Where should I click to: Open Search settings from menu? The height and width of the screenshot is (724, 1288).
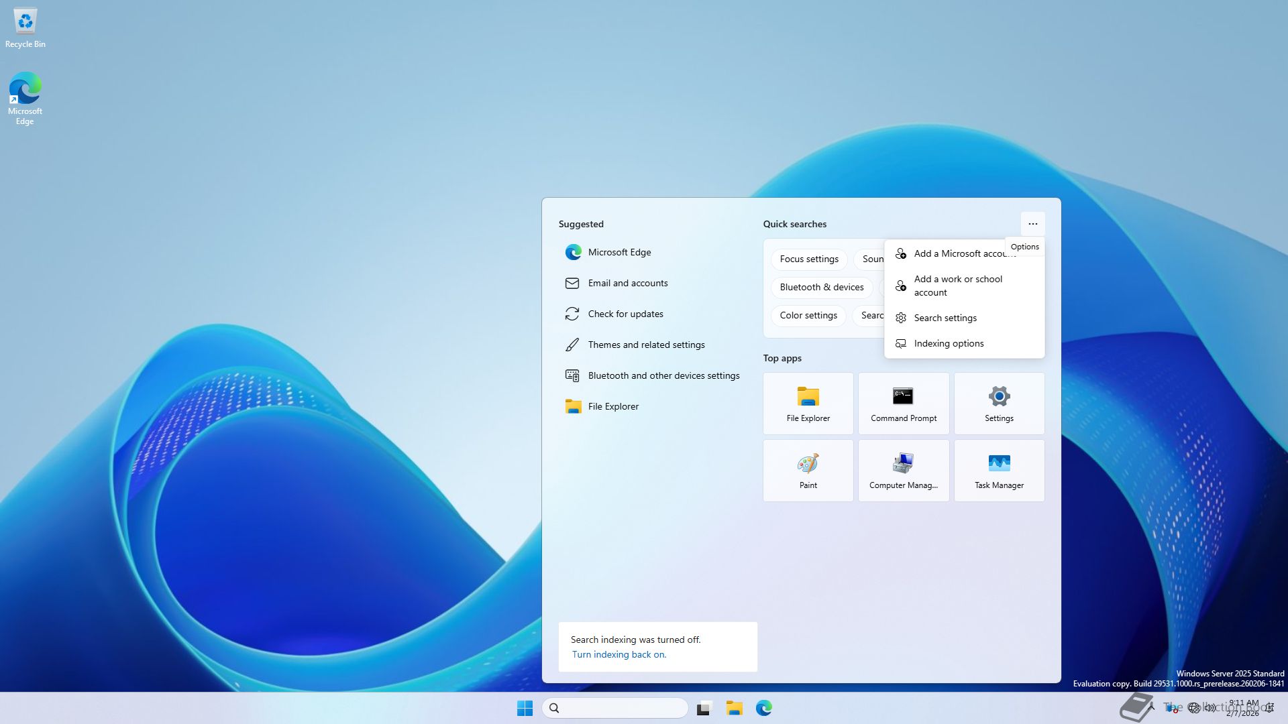[945, 318]
